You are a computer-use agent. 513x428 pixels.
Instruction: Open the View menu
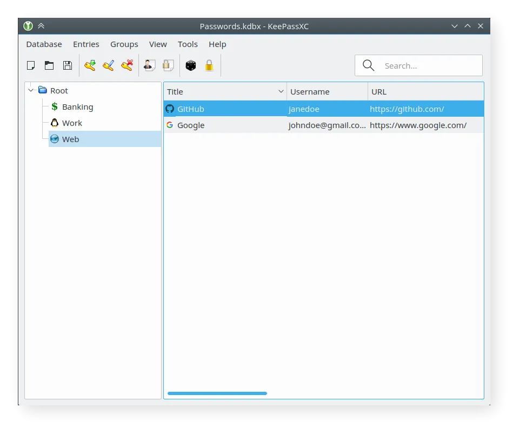pyautogui.click(x=158, y=44)
